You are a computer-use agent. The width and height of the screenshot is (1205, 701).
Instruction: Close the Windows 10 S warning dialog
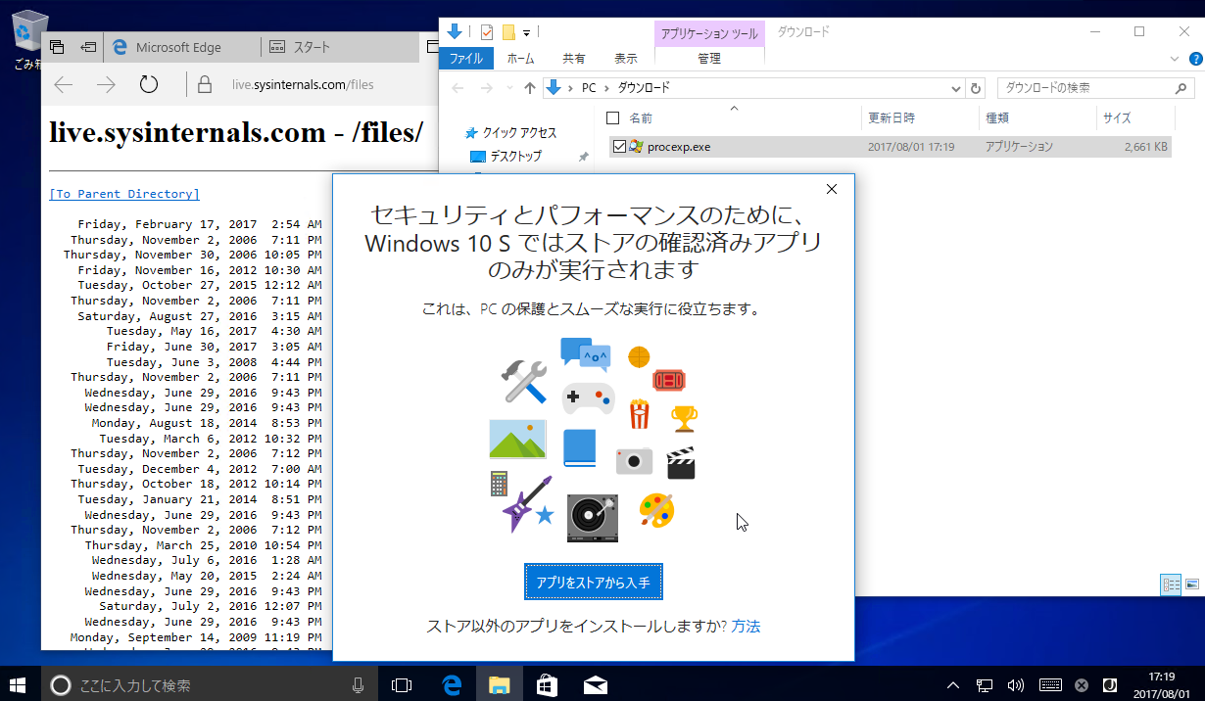click(832, 189)
